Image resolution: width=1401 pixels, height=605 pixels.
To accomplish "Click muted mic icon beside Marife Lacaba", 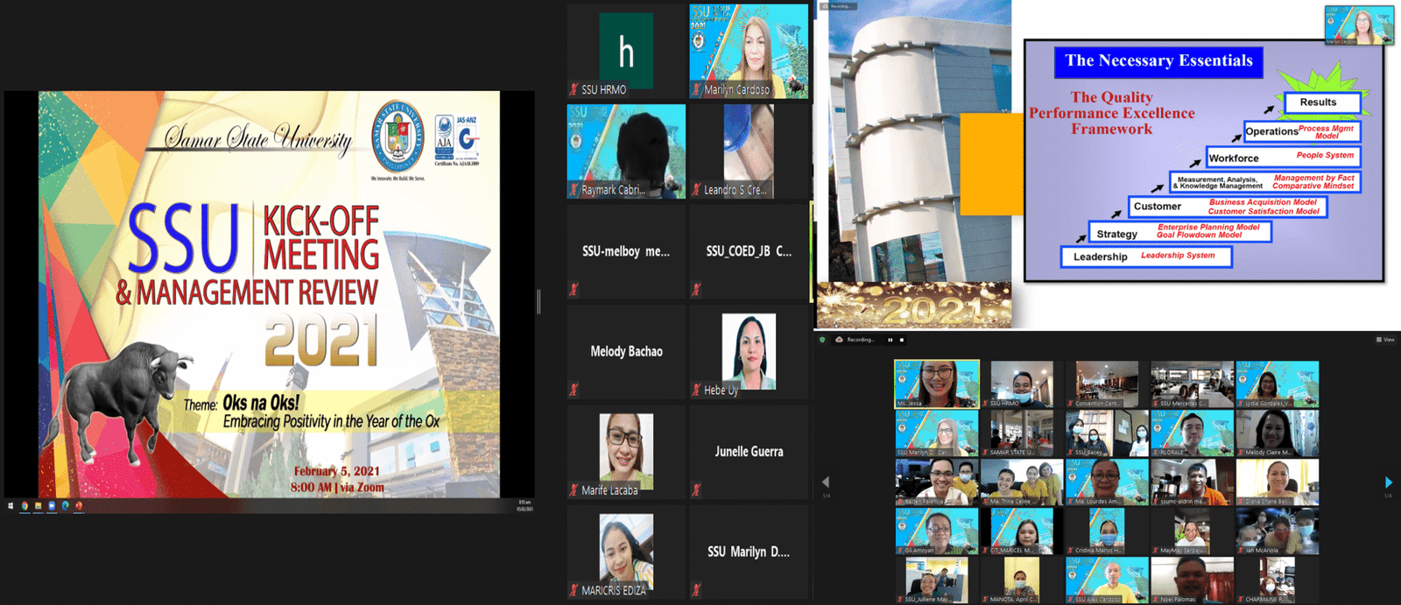I will point(574,490).
